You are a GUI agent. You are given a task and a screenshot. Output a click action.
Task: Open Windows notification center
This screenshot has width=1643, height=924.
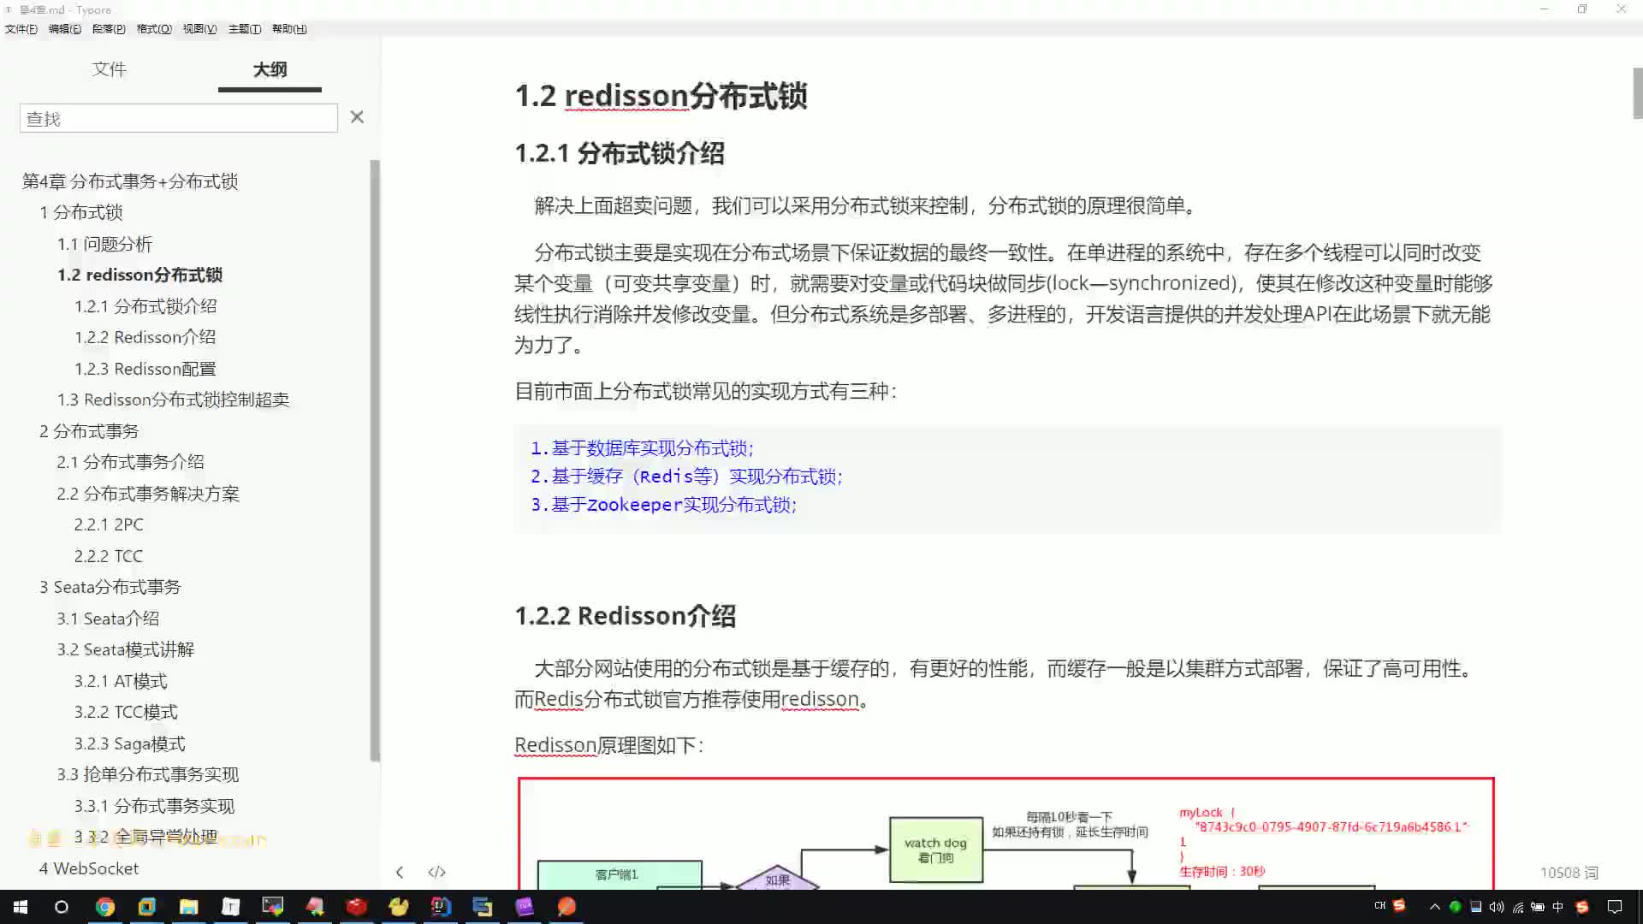click(1615, 907)
